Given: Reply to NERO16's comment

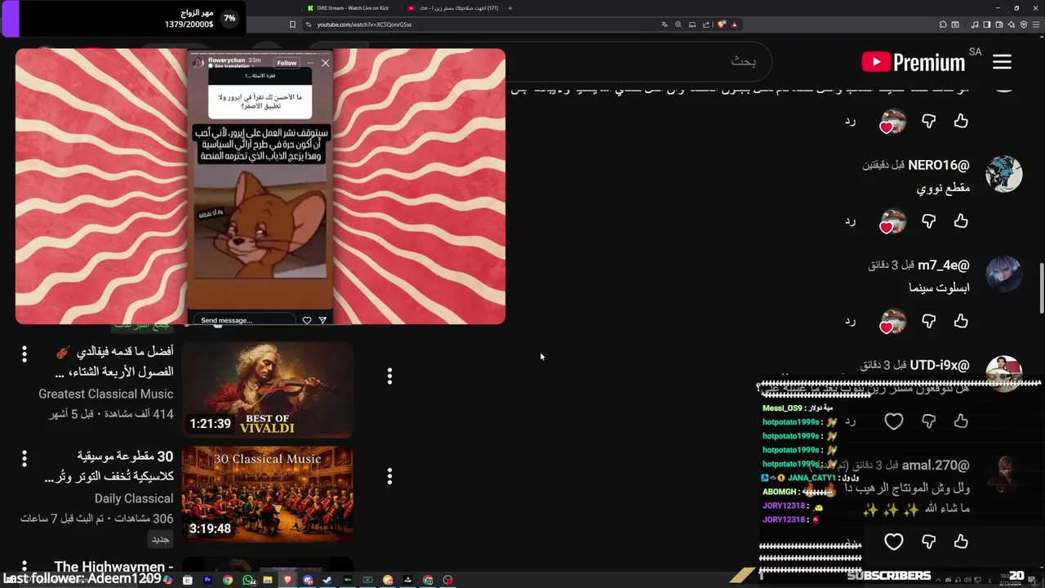Looking at the screenshot, I should pos(850,221).
